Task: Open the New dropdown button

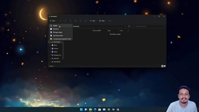Action: 53,21
